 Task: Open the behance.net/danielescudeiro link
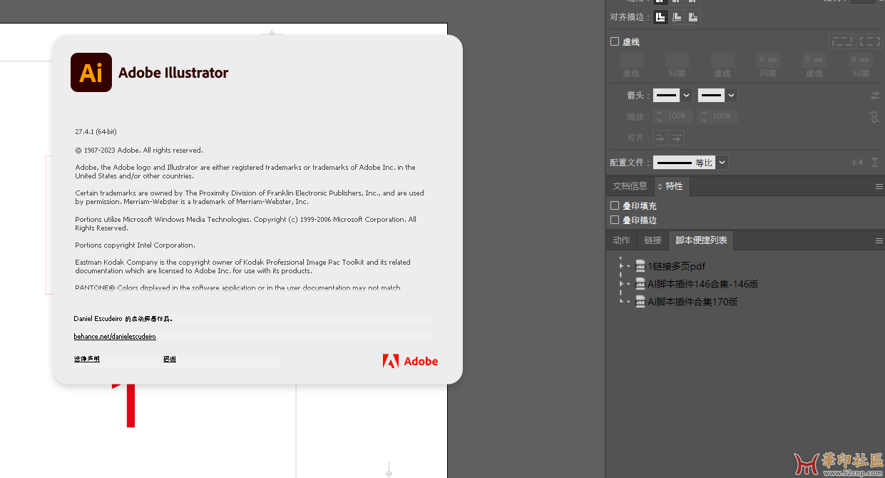click(x=115, y=336)
